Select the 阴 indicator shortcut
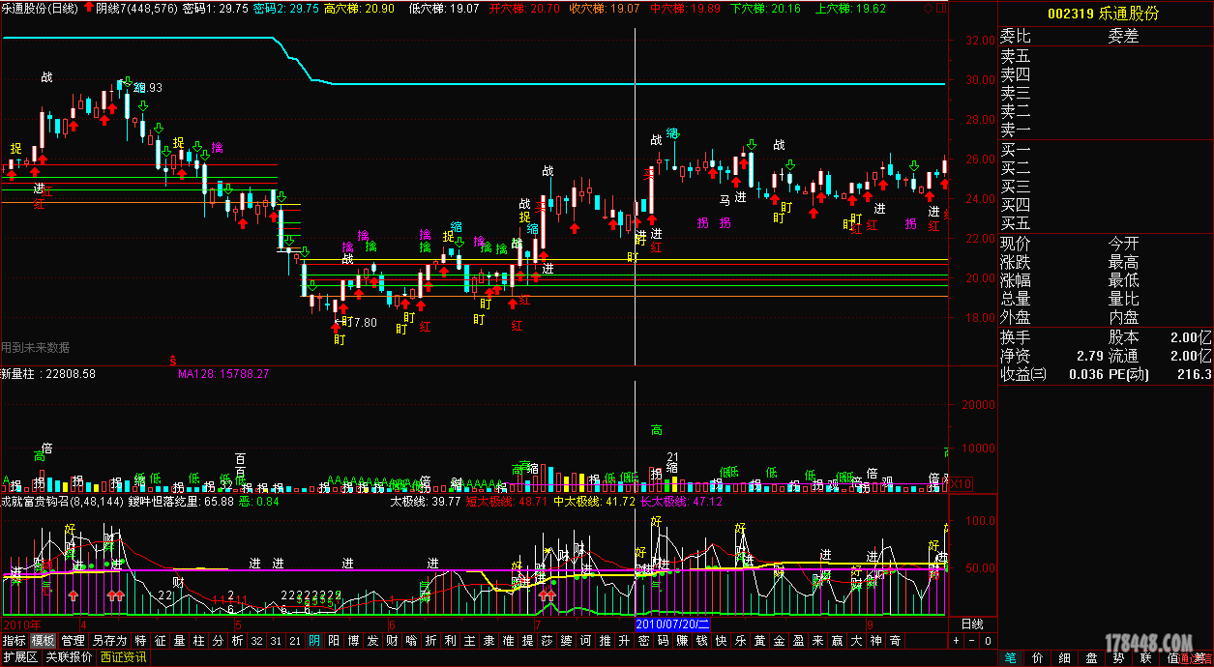This screenshot has height=667, width=1214. click(313, 641)
